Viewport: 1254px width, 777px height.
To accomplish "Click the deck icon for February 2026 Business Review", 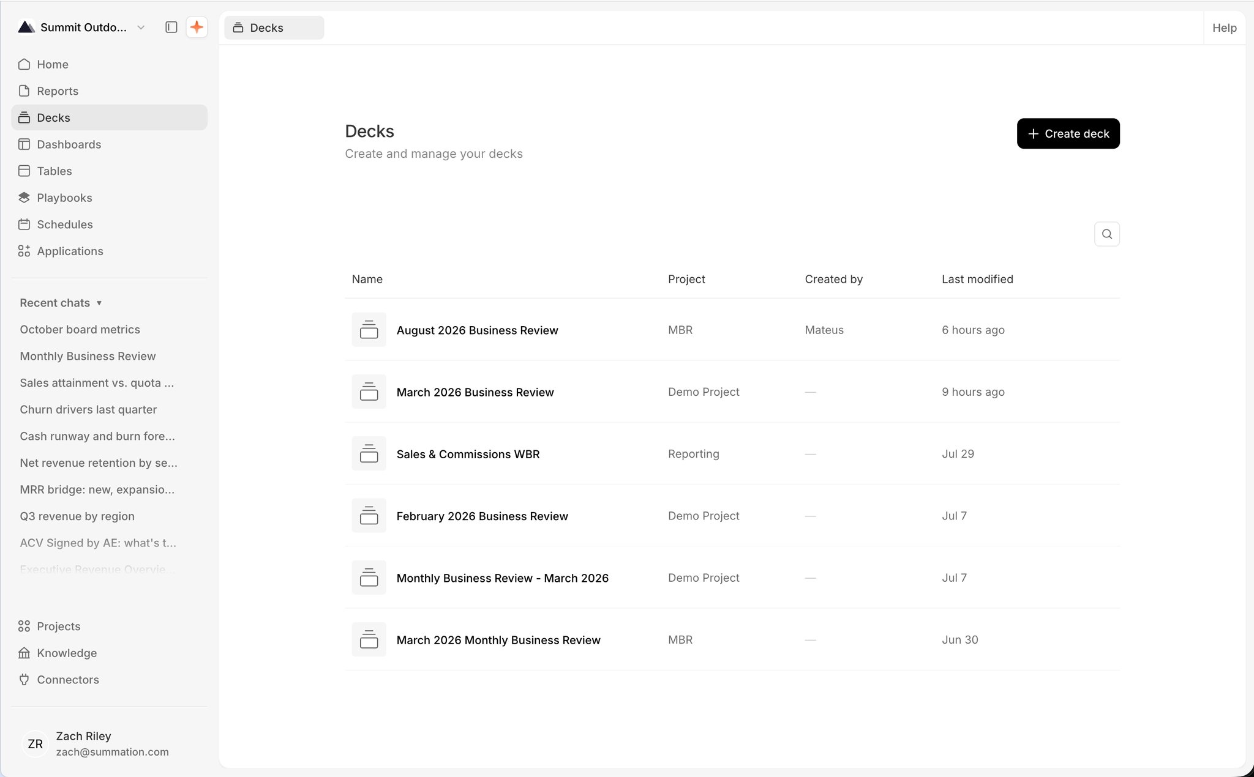I will tap(369, 516).
